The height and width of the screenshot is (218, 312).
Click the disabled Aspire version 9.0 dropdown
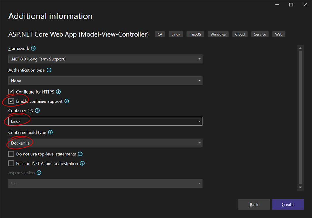click(x=105, y=184)
